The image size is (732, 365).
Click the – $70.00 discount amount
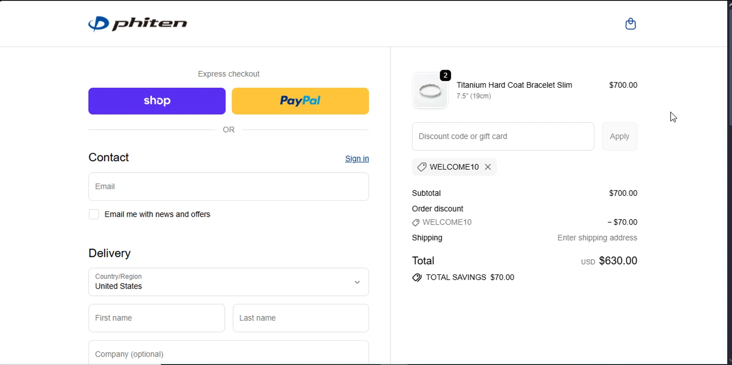(x=622, y=222)
